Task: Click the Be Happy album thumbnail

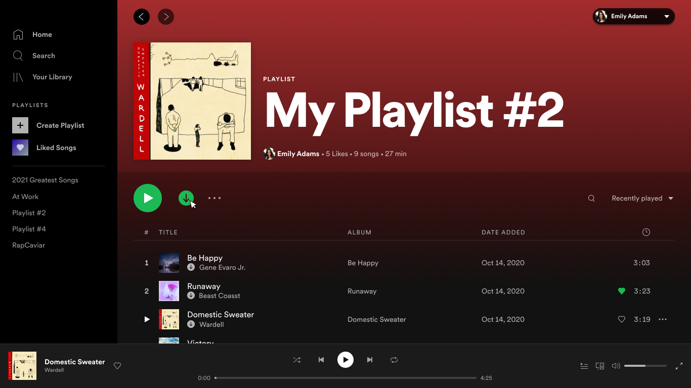Action: click(x=169, y=263)
